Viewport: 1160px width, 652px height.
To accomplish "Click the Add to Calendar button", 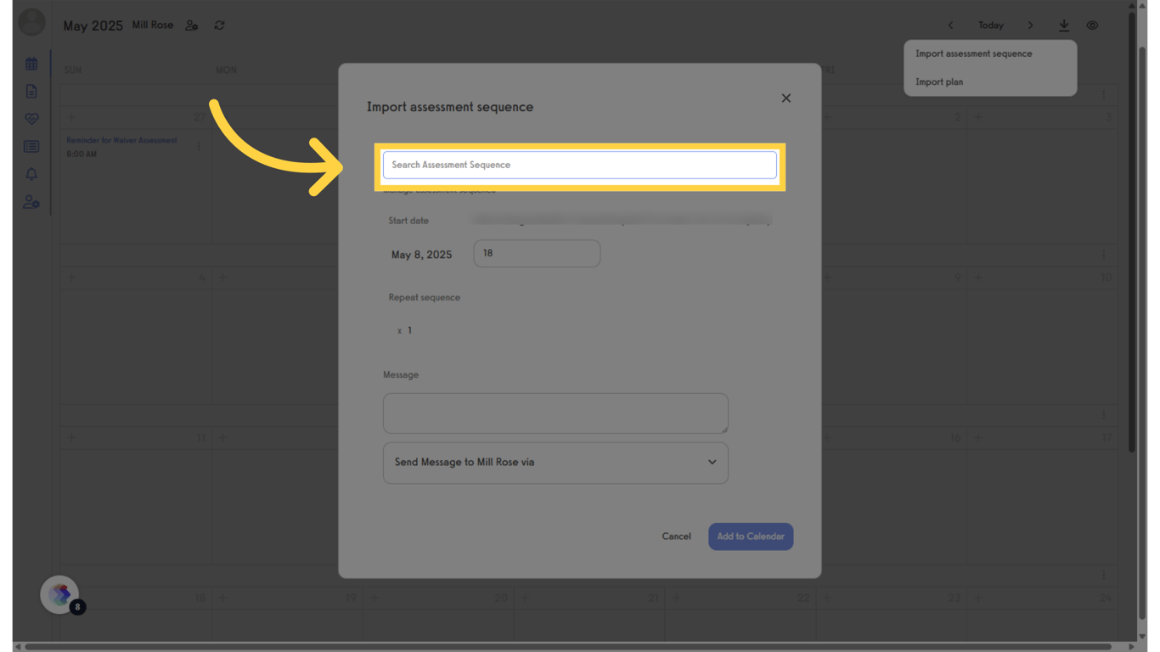I will point(751,537).
